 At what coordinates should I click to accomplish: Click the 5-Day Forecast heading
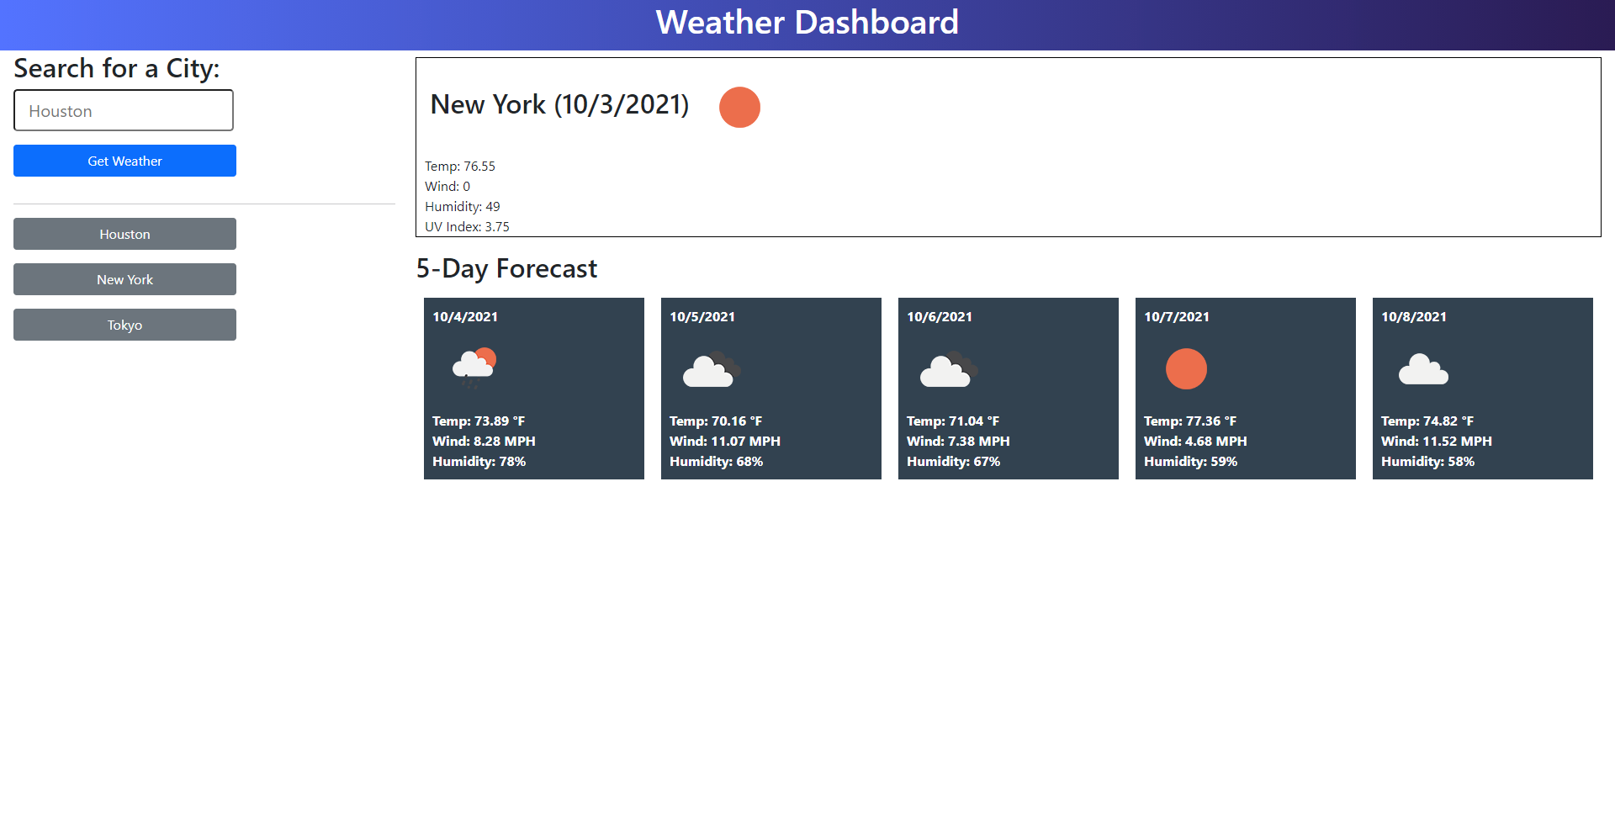coord(506,268)
